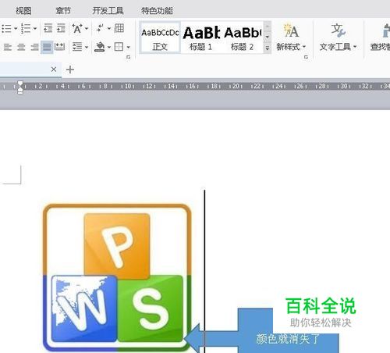
Task: Close the current document tab
Action: pos(54,70)
